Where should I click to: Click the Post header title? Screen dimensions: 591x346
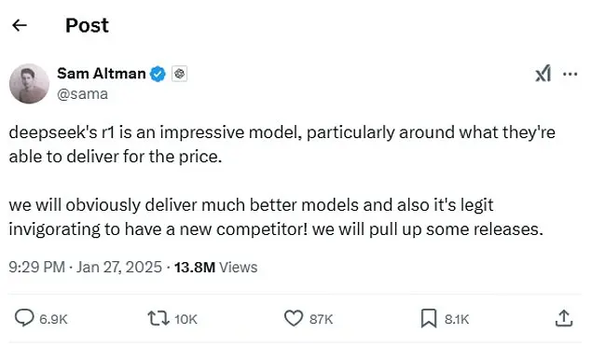click(87, 25)
